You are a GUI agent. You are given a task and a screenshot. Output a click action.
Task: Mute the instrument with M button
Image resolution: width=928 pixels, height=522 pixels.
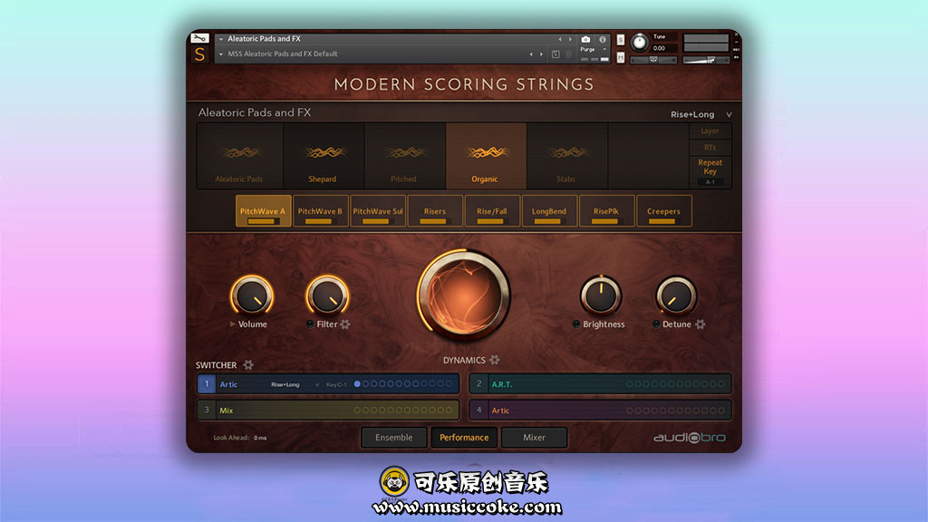pos(620,57)
